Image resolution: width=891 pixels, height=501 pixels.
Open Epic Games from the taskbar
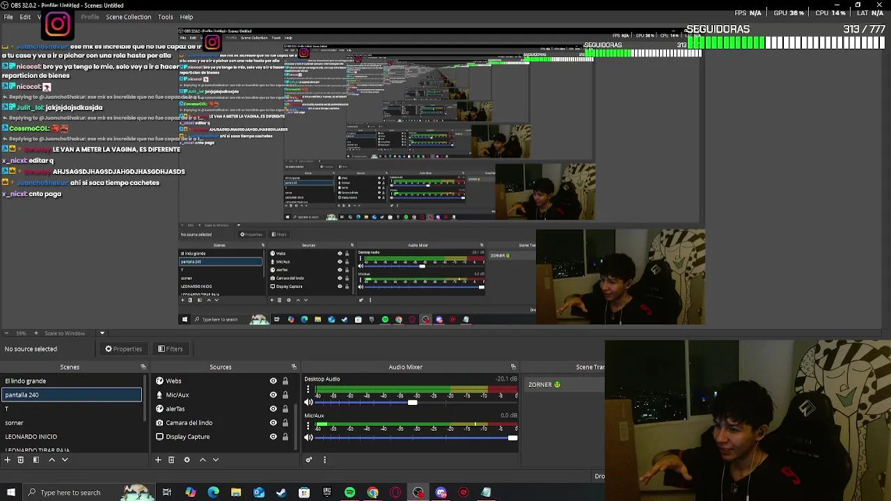[x=327, y=493]
